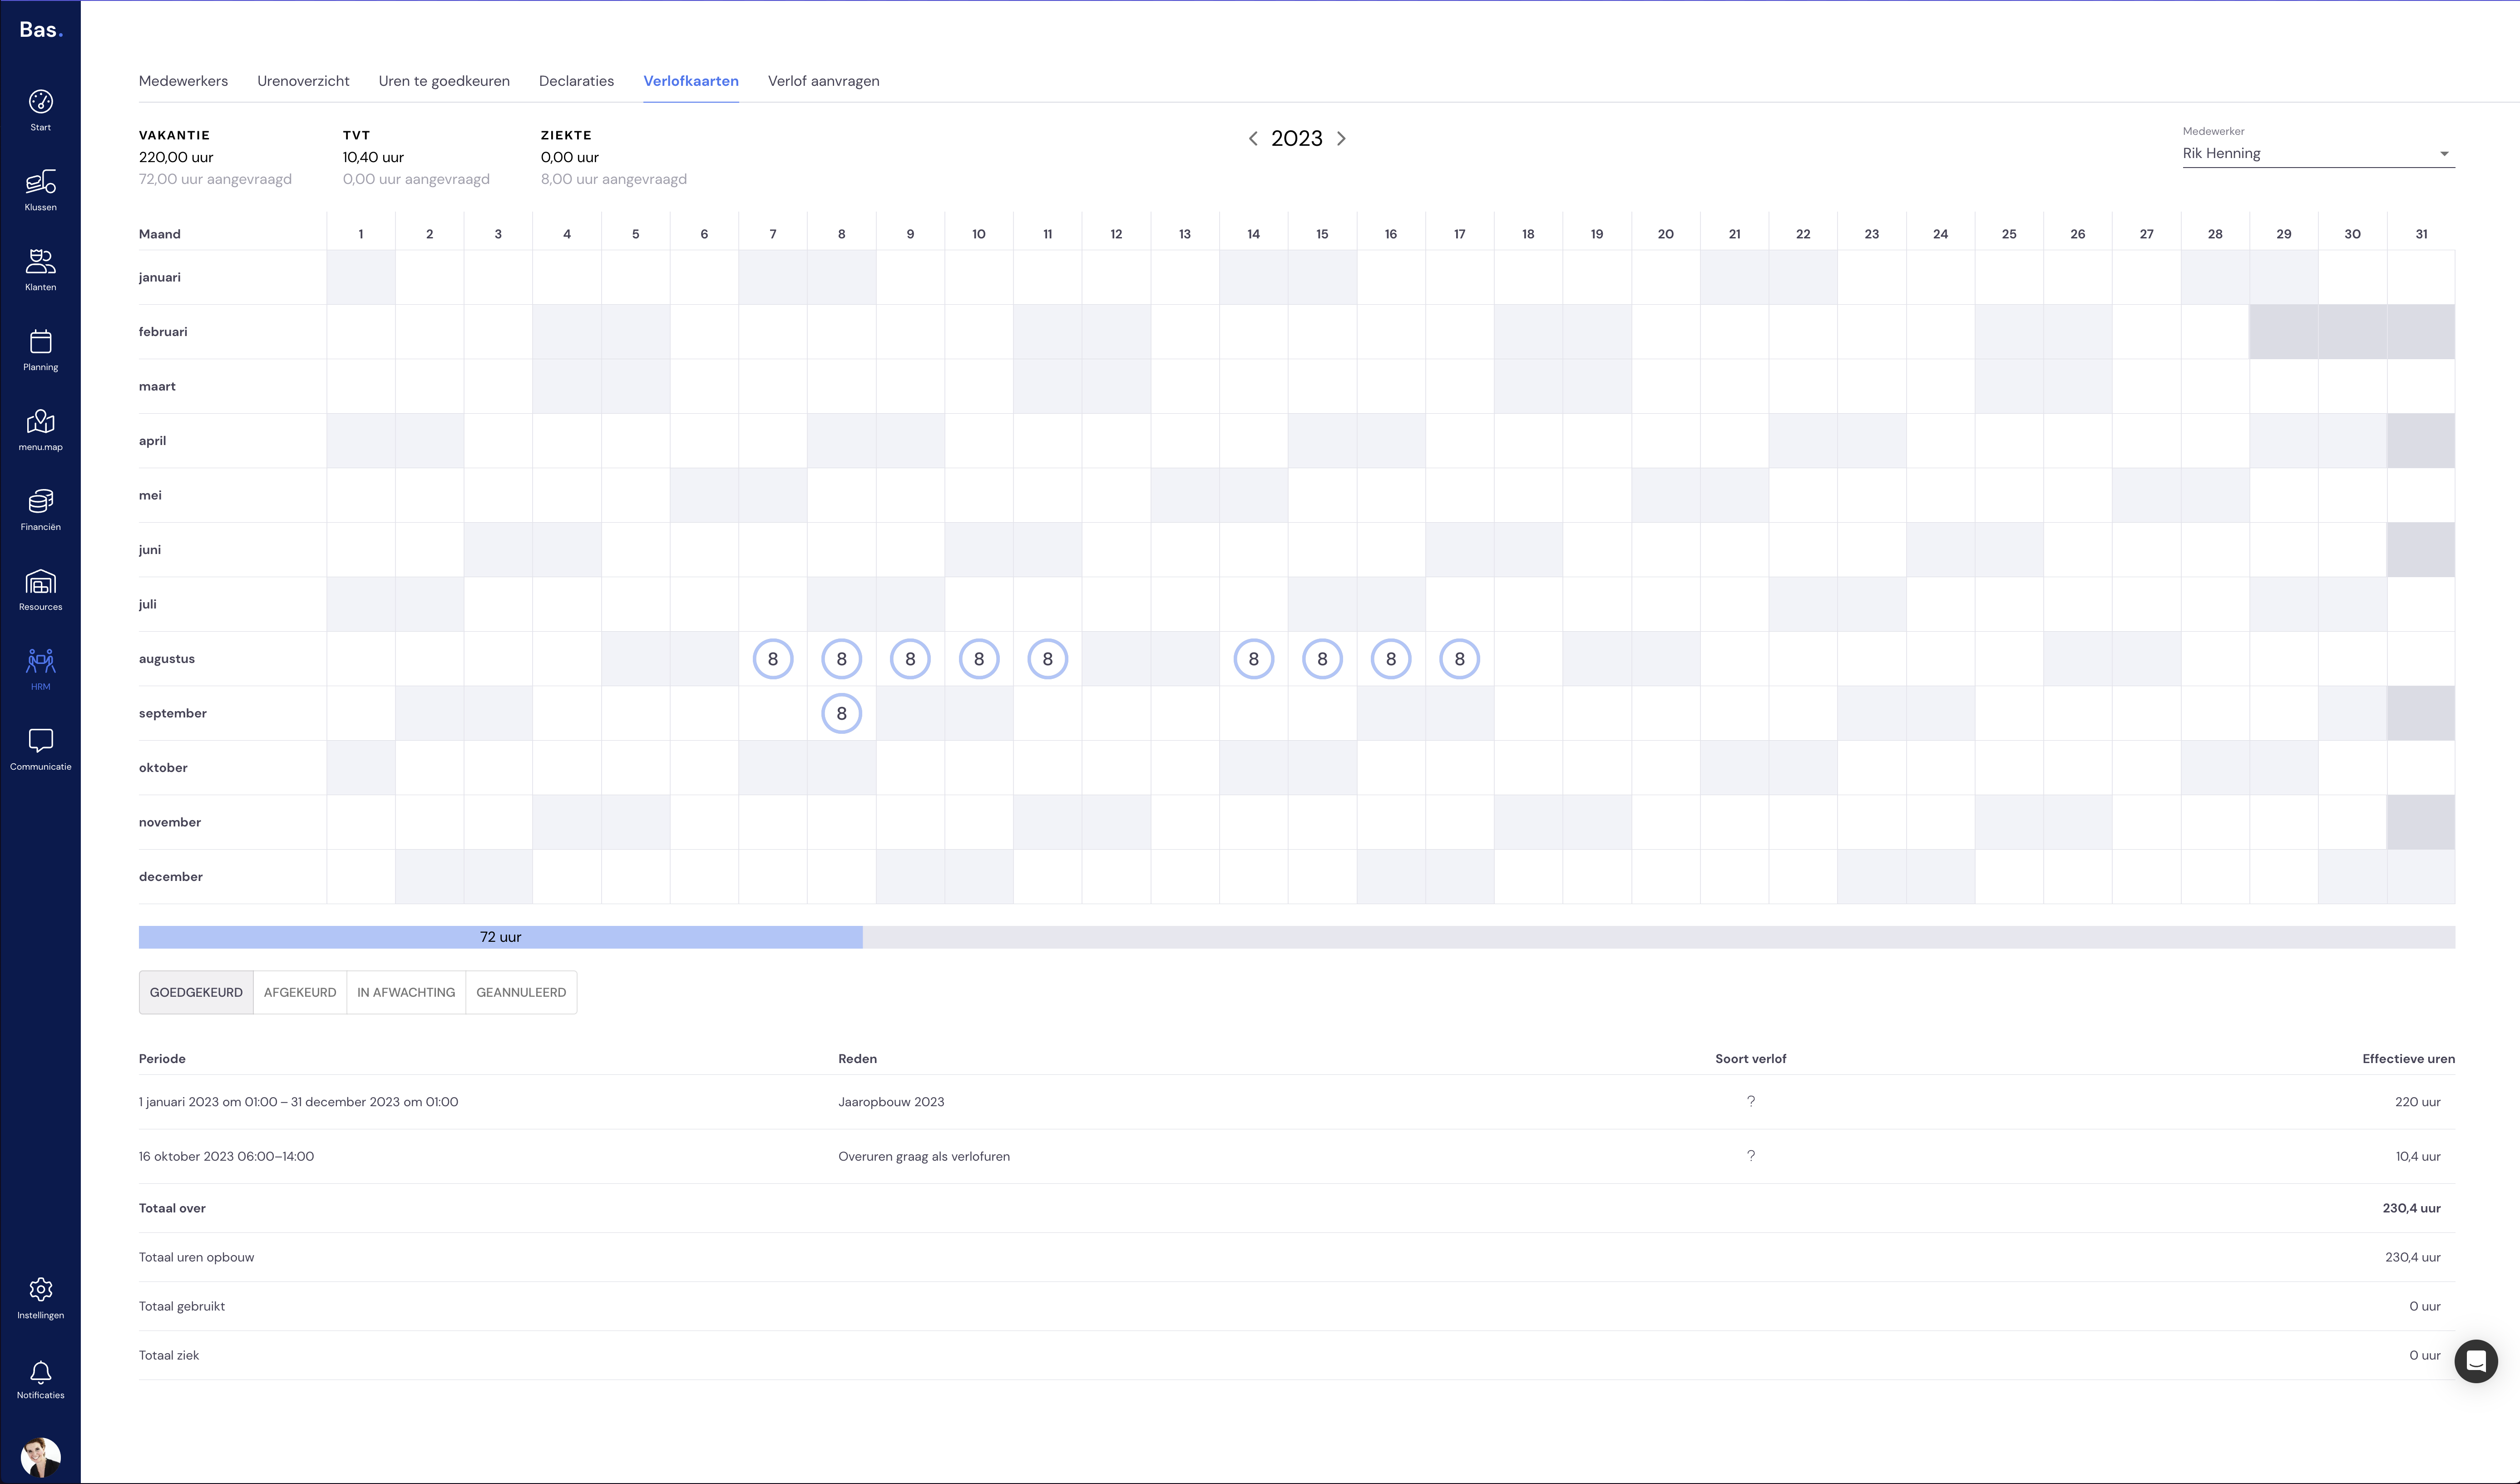This screenshot has height=1484, width=2520.
Task: Click the 'september' month row label
Action: pos(173,714)
